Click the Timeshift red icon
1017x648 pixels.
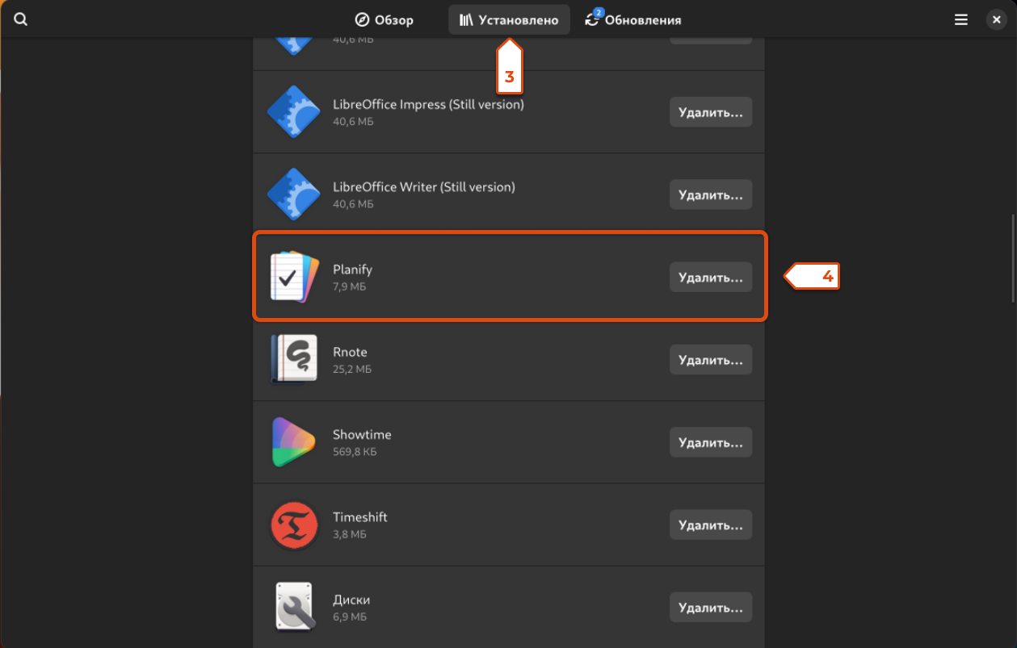[294, 525]
